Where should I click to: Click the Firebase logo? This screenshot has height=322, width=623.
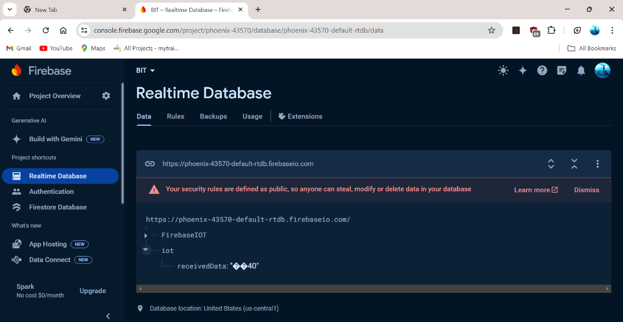[42, 71]
